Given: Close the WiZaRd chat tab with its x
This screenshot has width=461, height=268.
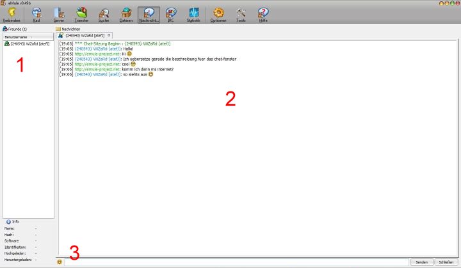Looking at the screenshot, I should tap(109, 35).
